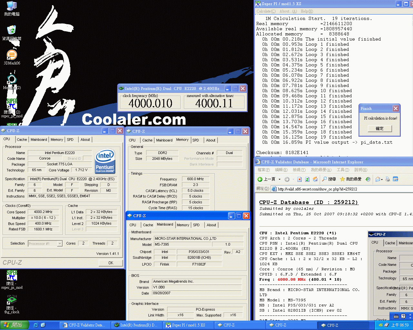The image size is (413, 330).
Task: Open the Processor #1 selection dropdown
Action: [60, 244]
